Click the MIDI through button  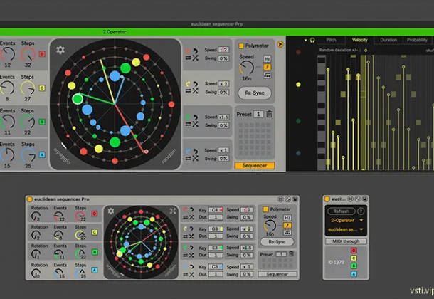click(x=346, y=241)
